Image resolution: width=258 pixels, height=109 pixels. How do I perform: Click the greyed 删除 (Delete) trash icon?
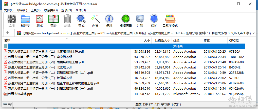(x=67, y=19)
